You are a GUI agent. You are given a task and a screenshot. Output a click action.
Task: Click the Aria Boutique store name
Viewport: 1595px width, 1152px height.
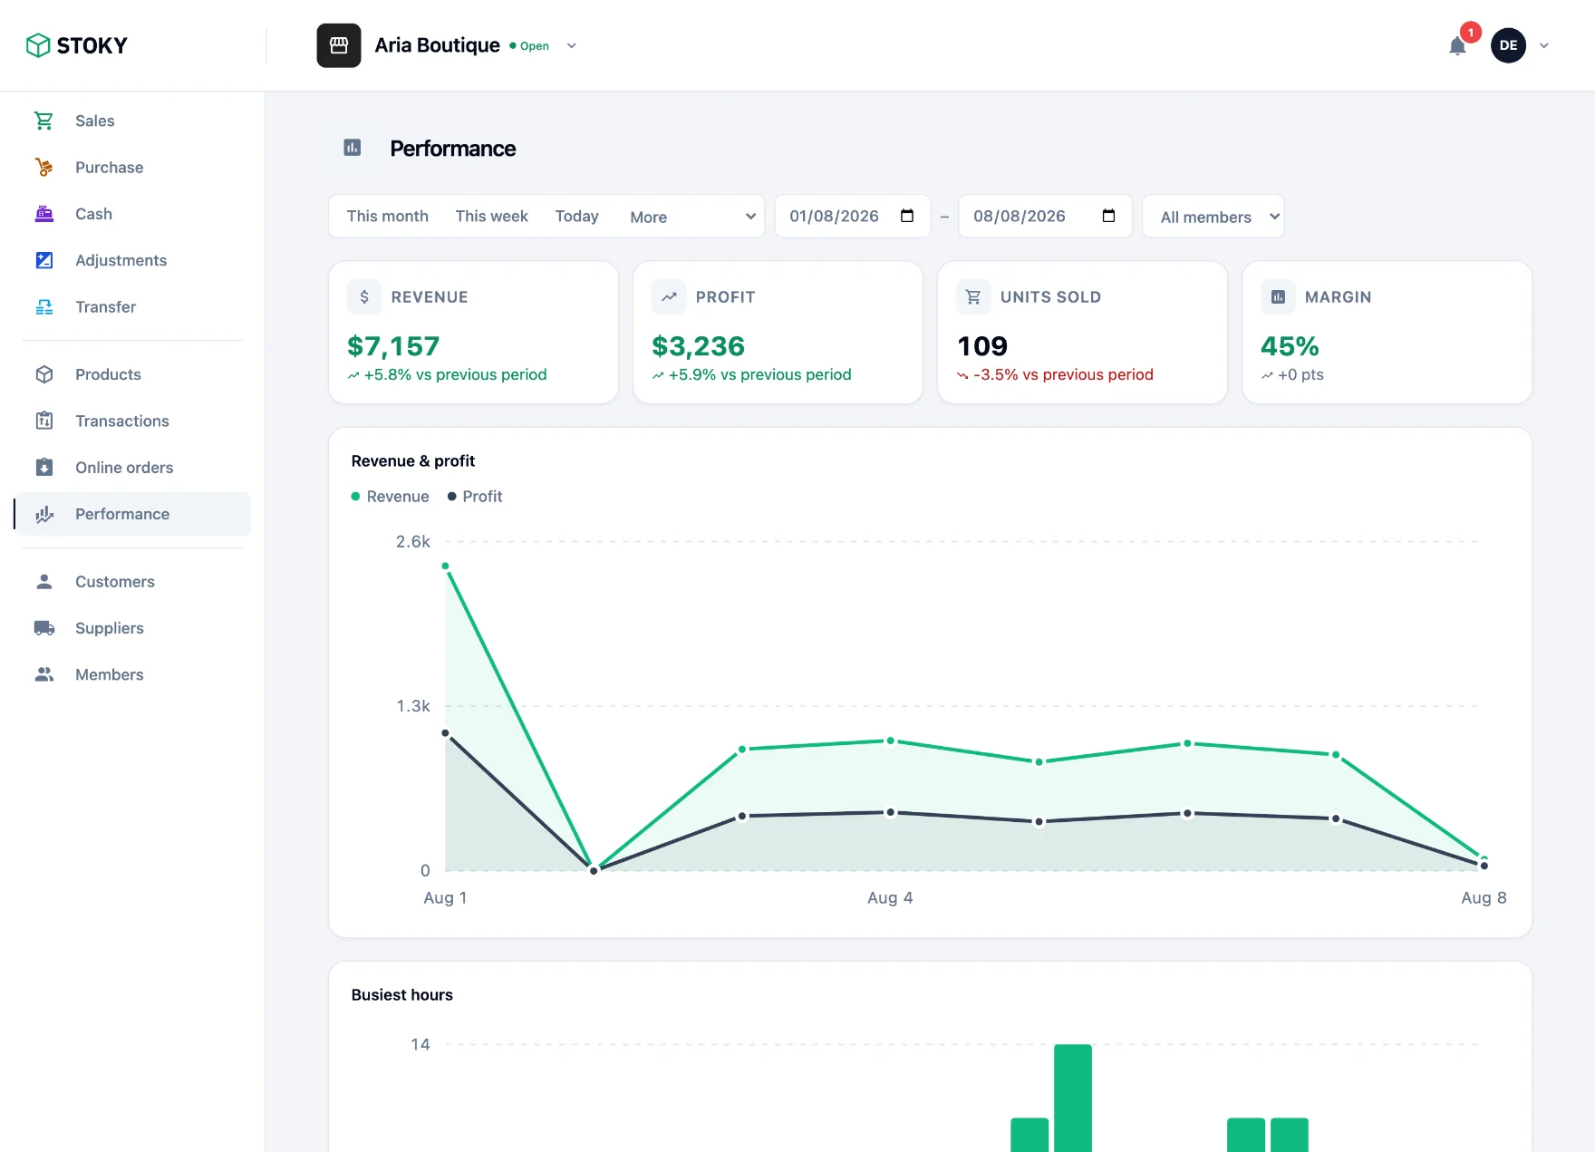pos(437,45)
